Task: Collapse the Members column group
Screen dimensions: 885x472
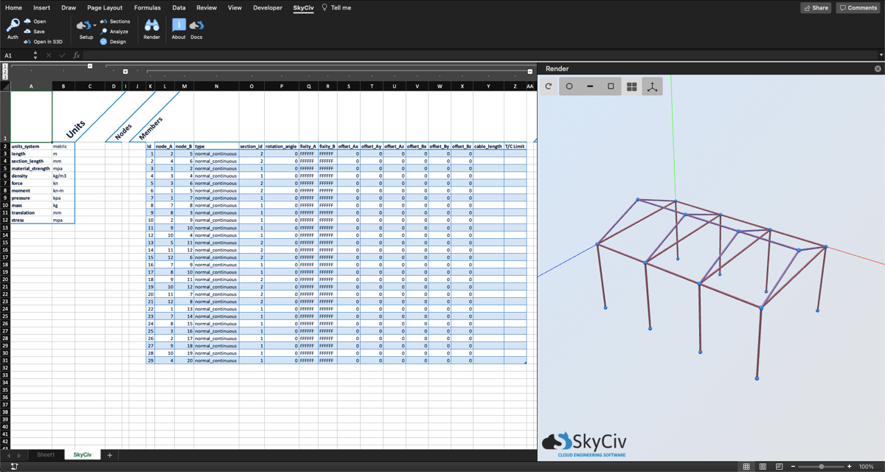Action: (529, 72)
